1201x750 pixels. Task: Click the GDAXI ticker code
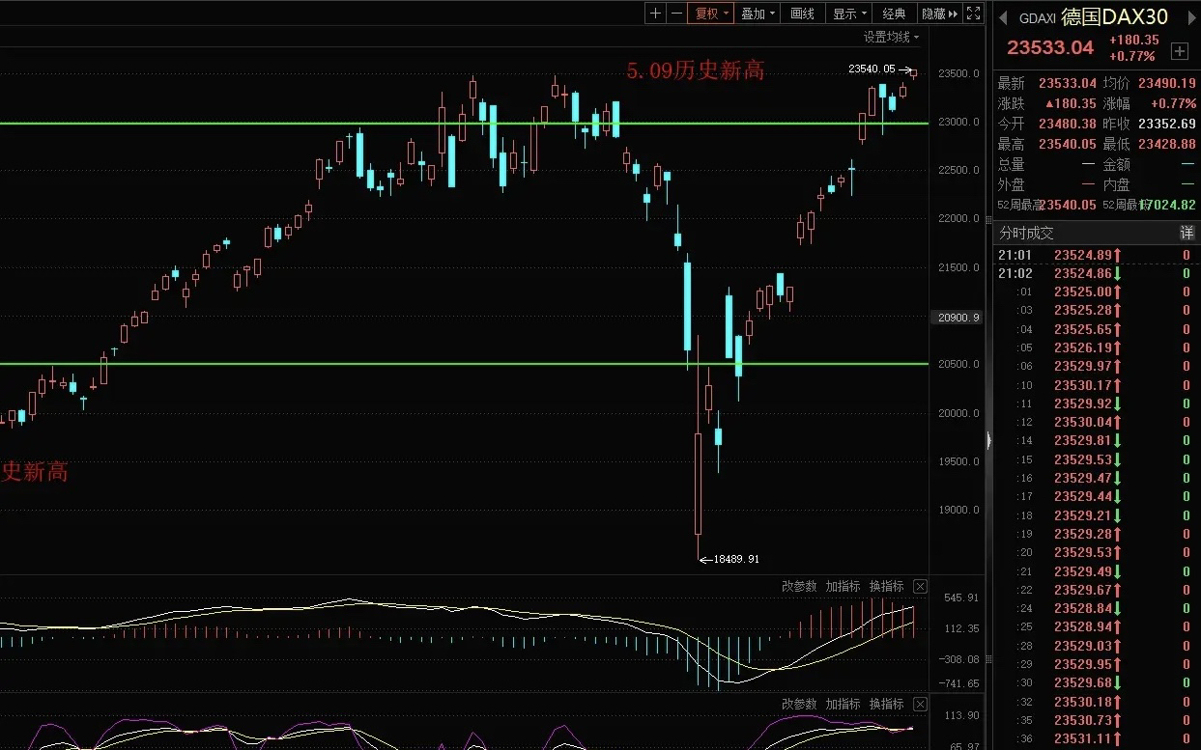[x=1038, y=18]
